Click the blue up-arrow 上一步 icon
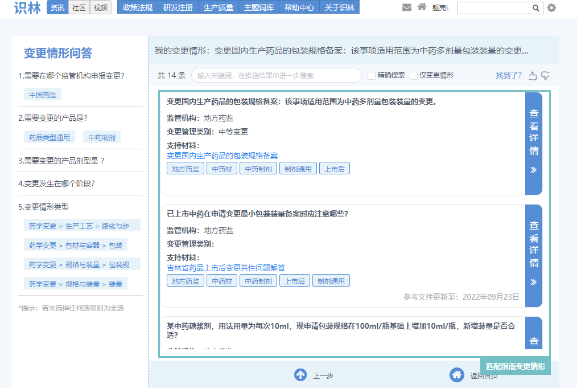Screen dimensions: 577x388 click(x=300, y=375)
